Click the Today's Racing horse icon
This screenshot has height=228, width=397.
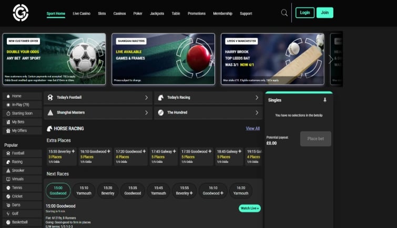pos(161,97)
